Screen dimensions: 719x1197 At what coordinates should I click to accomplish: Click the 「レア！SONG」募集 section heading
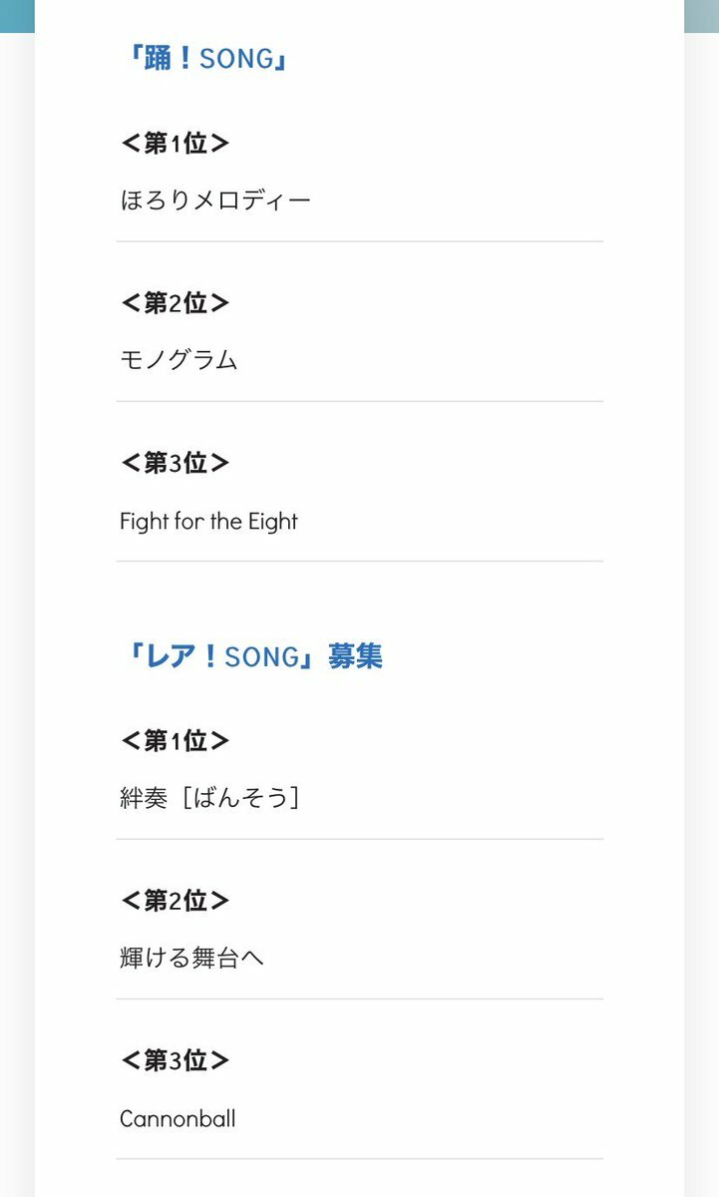[x=250, y=656]
